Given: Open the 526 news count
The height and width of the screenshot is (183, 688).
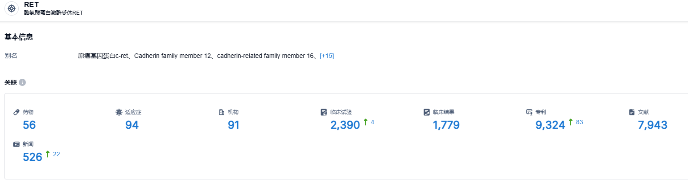Looking at the screenshot, I should pyautogui.click(x=33, y=157).
